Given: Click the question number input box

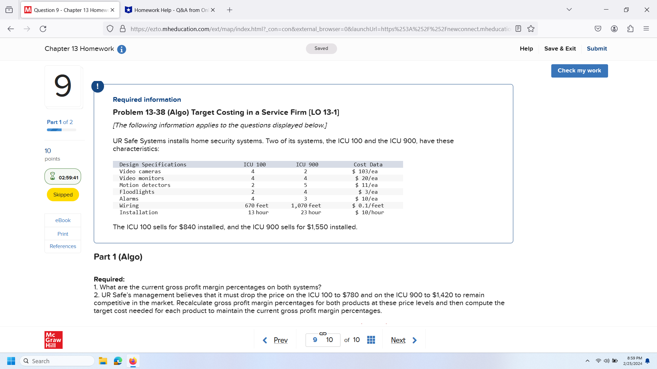Looking at the screenshot, I should [x=323, y=340].
